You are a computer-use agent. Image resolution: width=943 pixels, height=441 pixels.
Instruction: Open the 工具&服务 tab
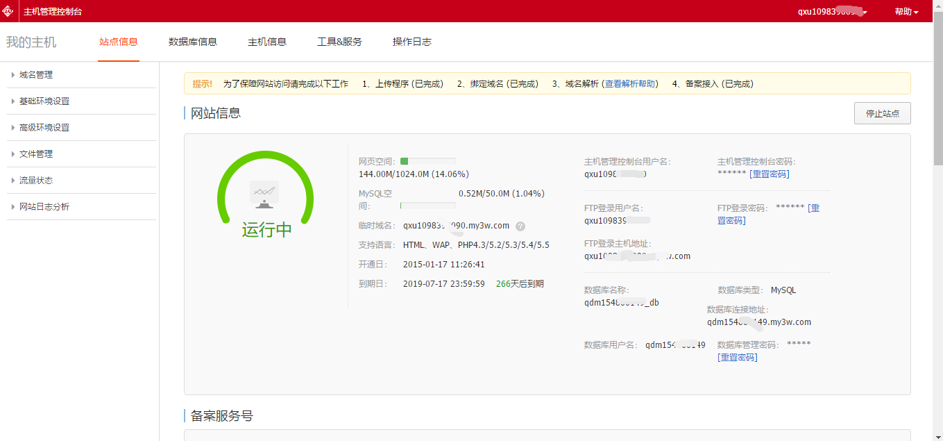click(x=339, y=42)
